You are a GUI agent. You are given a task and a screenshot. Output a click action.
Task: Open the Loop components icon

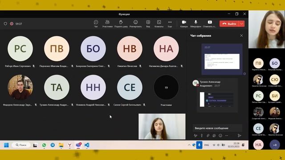point(214,136)
